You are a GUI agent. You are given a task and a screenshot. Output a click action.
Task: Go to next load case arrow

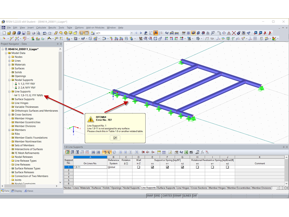[141, 33]
